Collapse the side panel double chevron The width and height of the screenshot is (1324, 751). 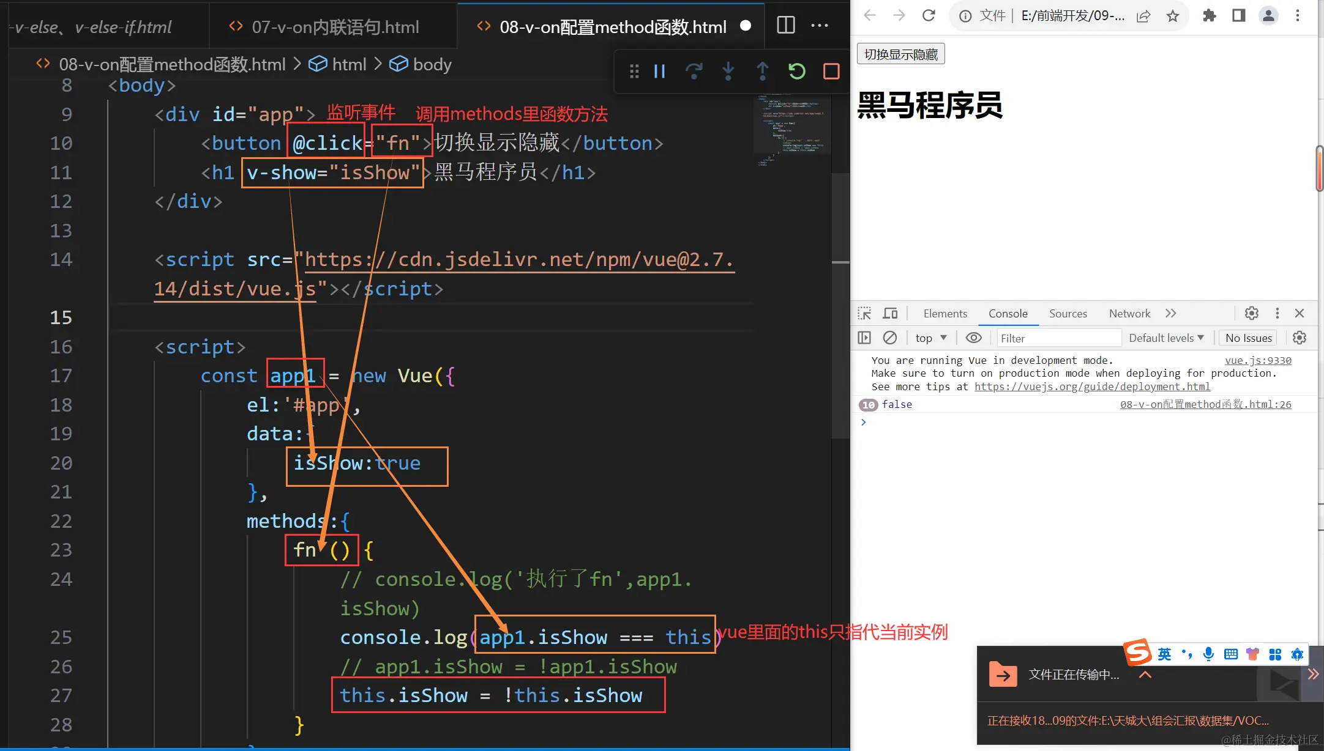[x=1313, y=674]
